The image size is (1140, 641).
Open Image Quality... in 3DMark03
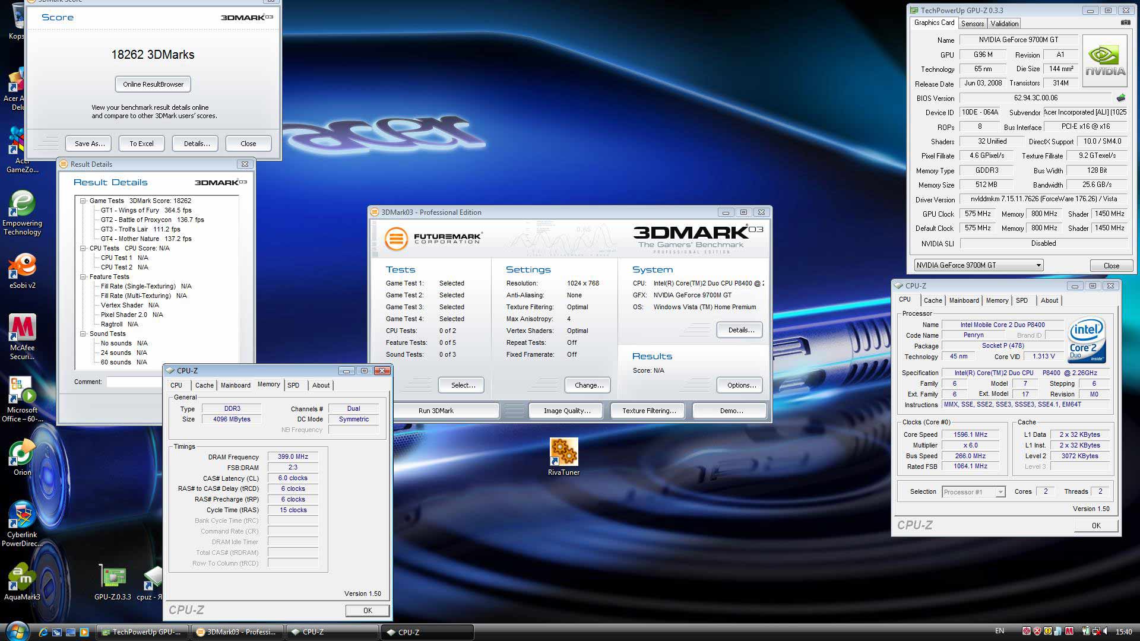pyautogui.click(x=567, y=411)
